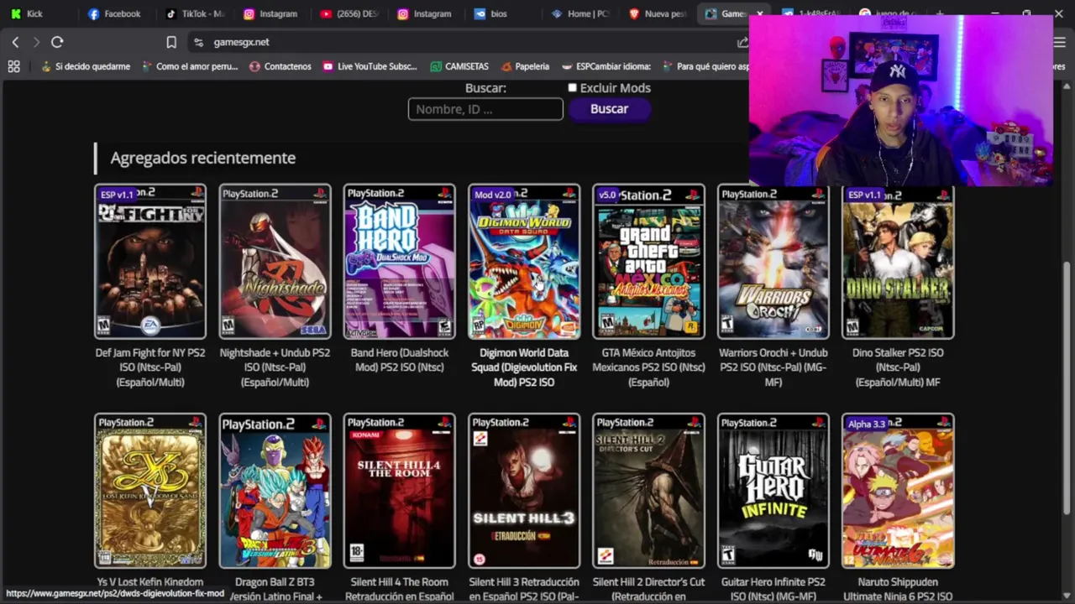Viewport: 1075px width, 604px height.
Task: Open the Silent Hill 4 The Room cover
Action: click(x=399, y=491)
